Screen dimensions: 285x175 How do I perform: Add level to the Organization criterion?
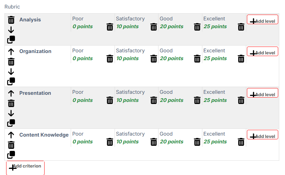pos(263,51)
